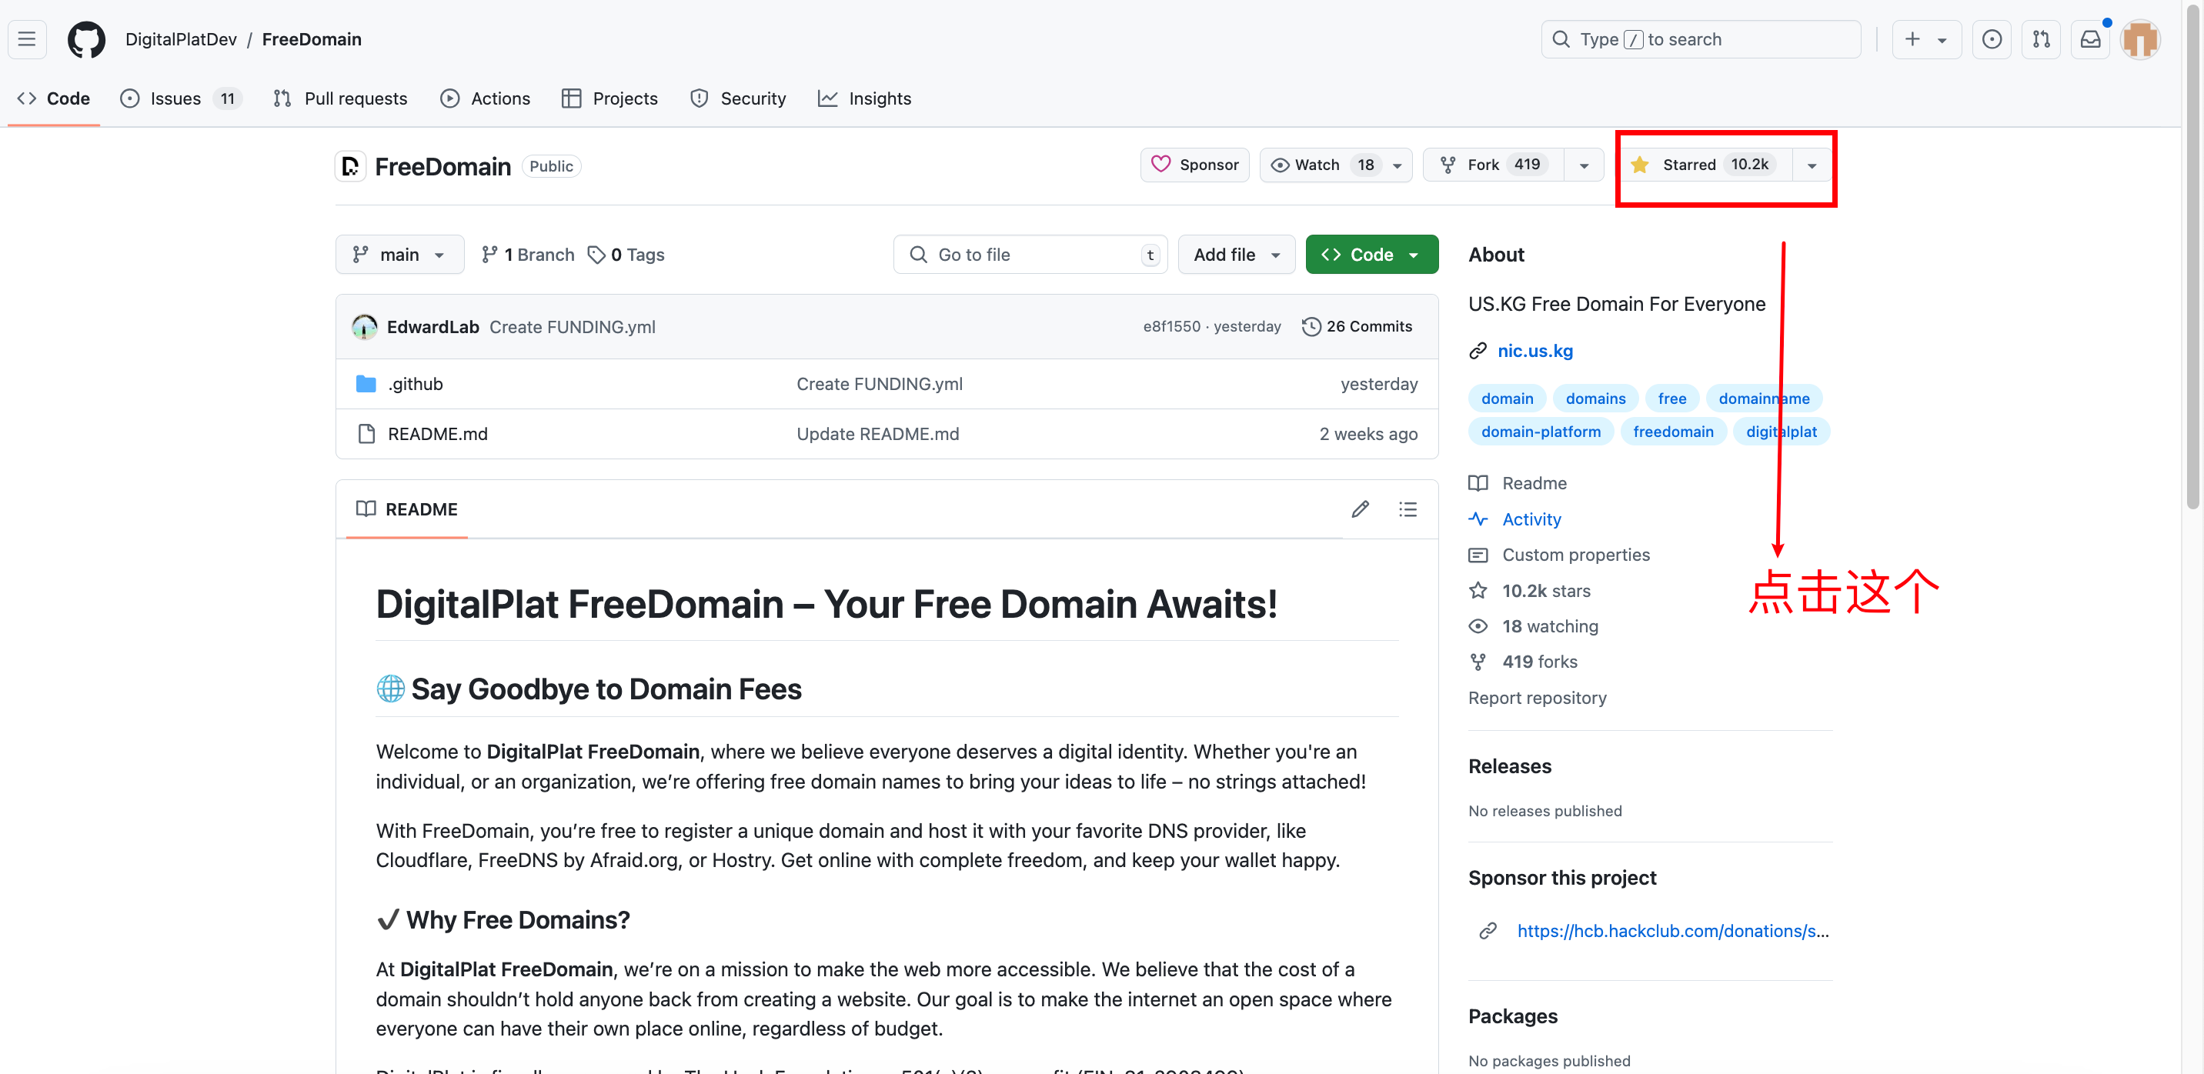The width and height of the screenshot is (2204, 1074).
Task: Click the pulse icon beside Activity
Action: click(x=1478, y=519)
